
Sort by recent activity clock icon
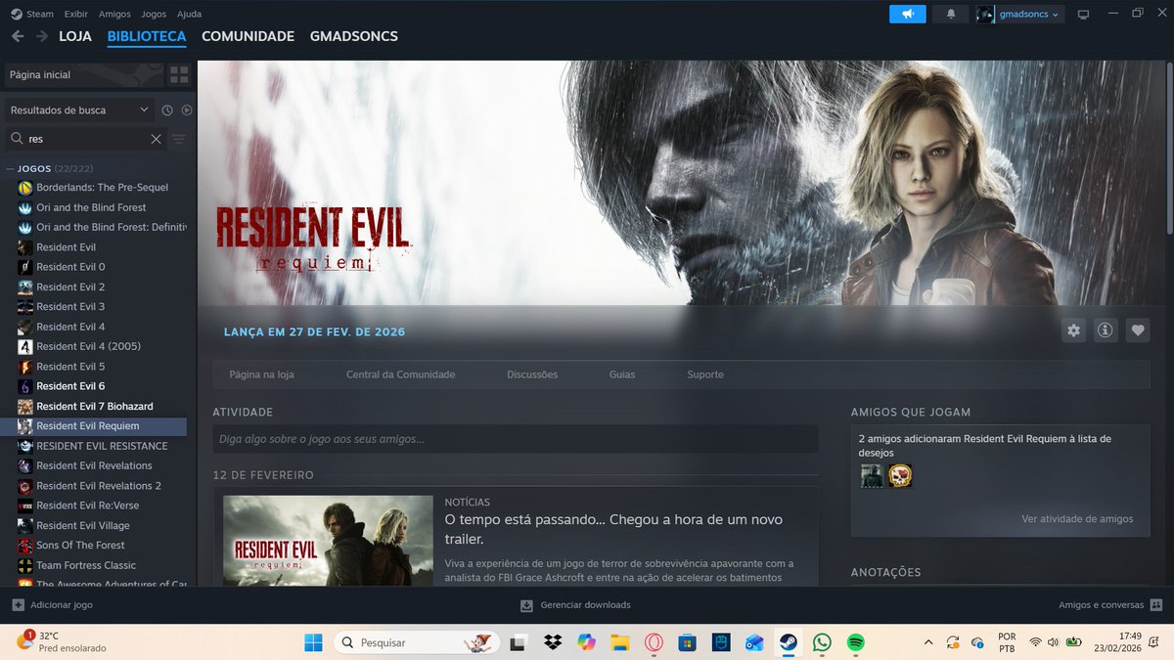coord(167,110)
